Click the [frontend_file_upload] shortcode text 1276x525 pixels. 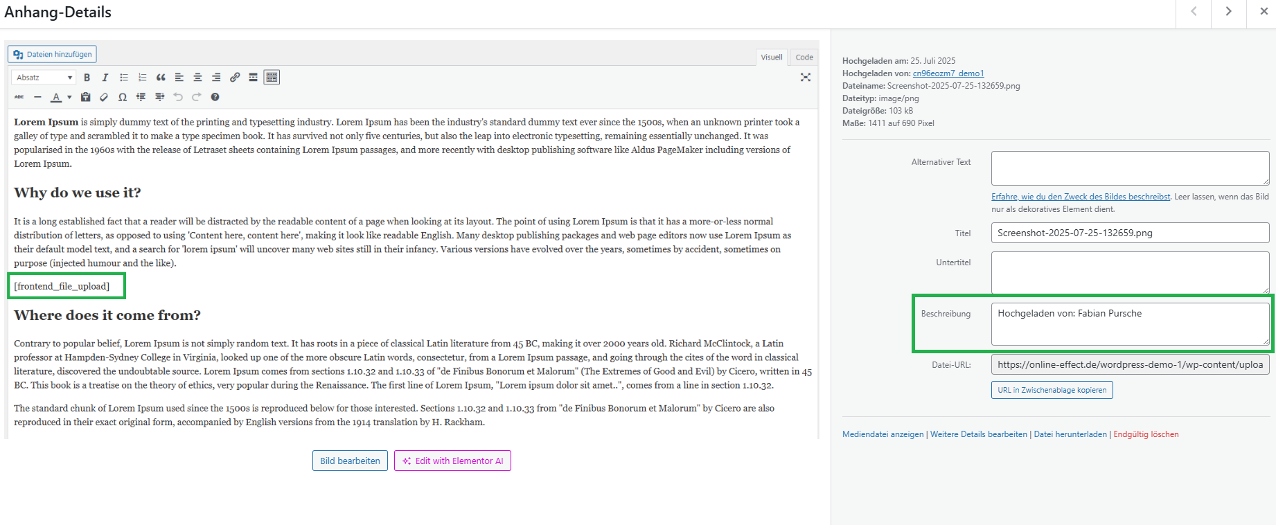click(x=62, y=286)
